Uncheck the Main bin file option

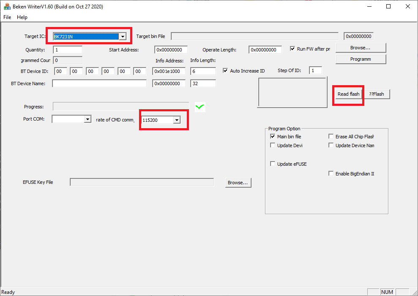[x=273, y=137]
